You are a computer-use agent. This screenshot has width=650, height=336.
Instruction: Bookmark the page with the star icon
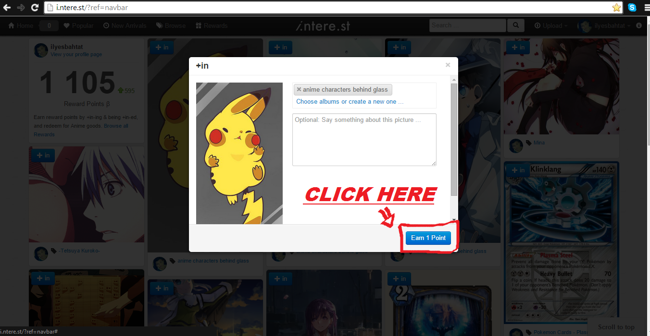pos(616,8)
